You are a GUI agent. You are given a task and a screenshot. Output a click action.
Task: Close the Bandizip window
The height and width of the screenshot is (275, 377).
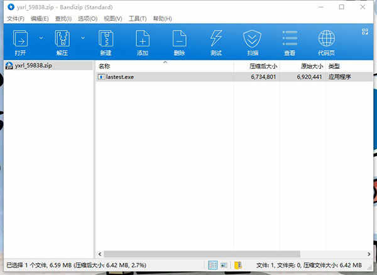363,7
